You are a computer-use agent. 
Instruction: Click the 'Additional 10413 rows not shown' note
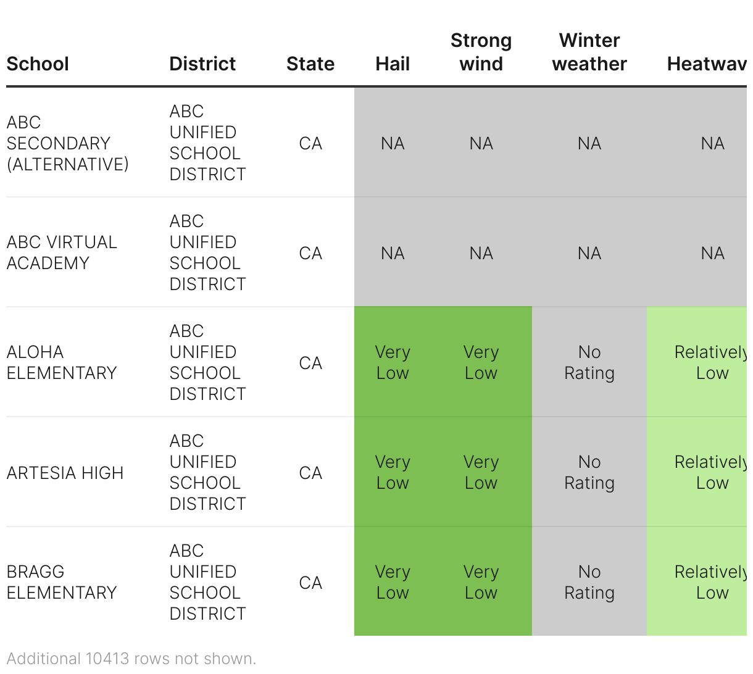coord(131,659)
